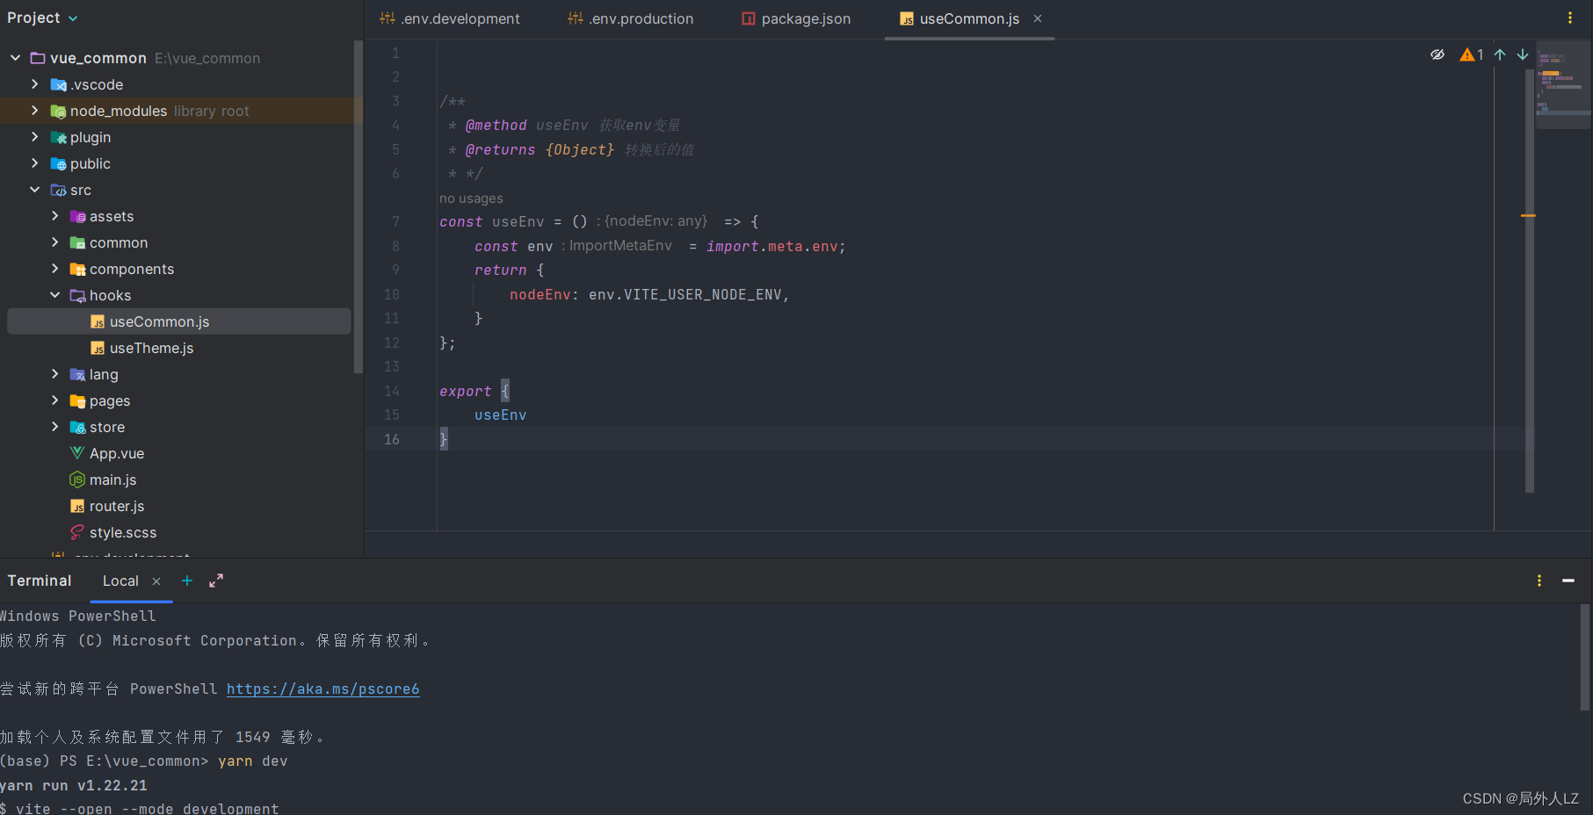This screenshot has width=1593, height=815.
Task: Expand the assets folder
Action: (54, 216)
